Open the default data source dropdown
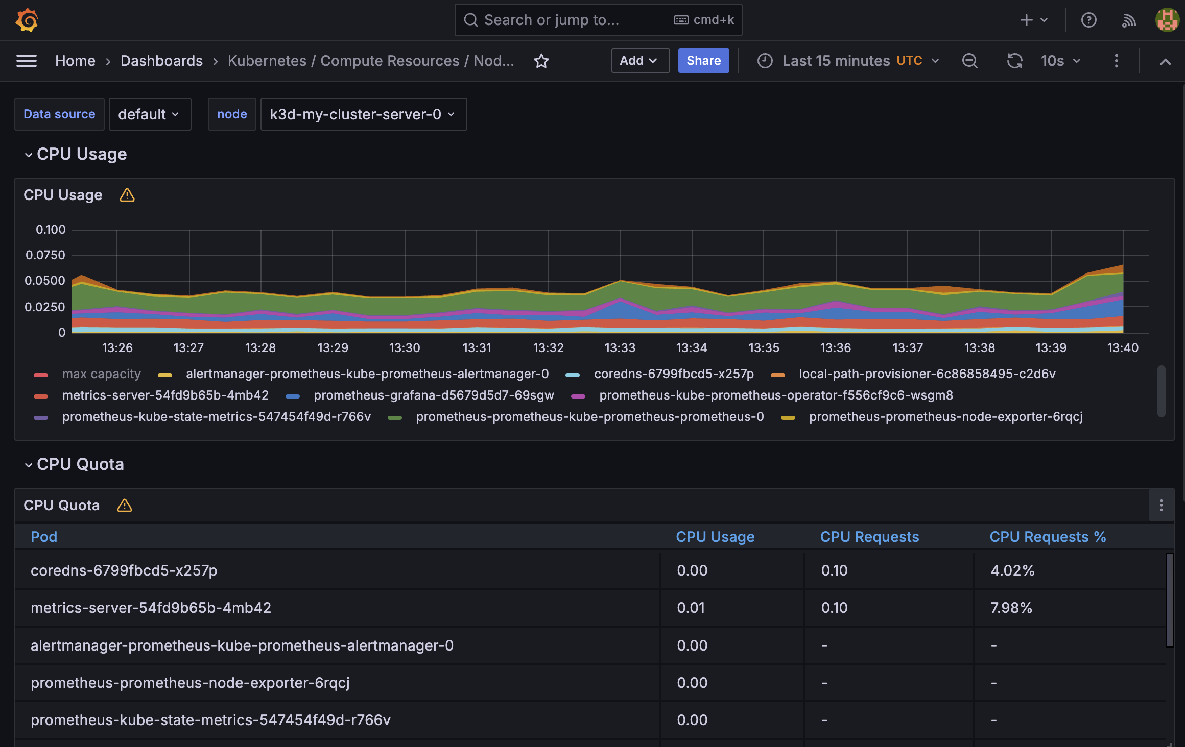This screenshot has height=747, width=1185. tap(150, 114)
